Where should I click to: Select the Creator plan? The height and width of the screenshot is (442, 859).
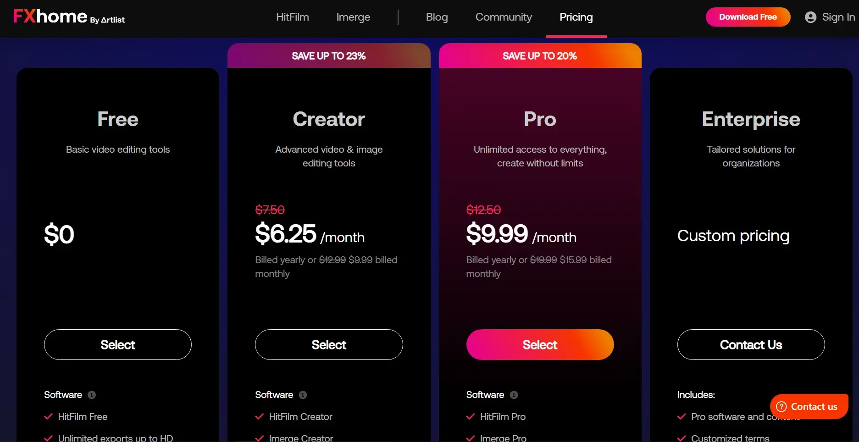pyautogui.click(x=329, y=345)
